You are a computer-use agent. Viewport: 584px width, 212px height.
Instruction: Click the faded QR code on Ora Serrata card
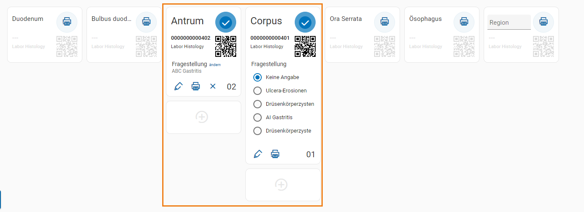coord(385,46)
